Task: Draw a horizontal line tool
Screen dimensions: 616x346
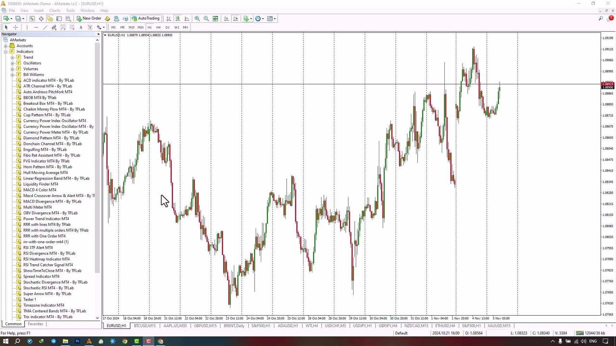Action: coord(36,27)
